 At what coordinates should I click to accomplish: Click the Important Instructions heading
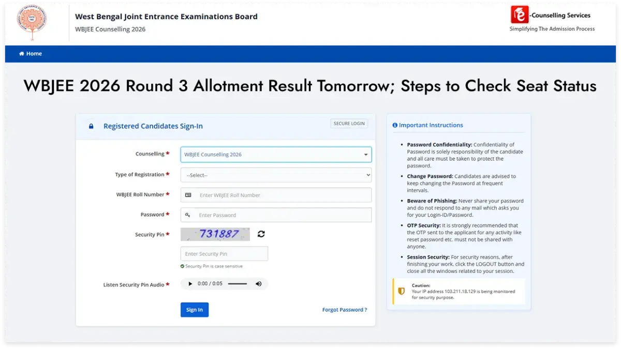pyautogui.click(x=431, y=125)
